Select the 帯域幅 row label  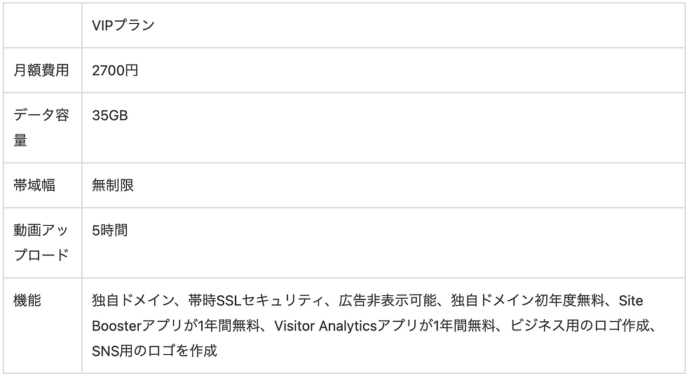[34, 185]
